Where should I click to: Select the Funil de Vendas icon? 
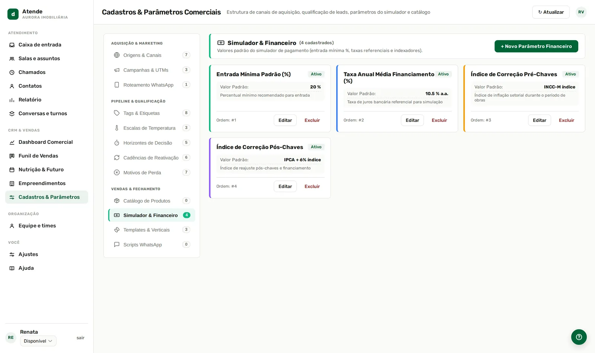(12, 156)
